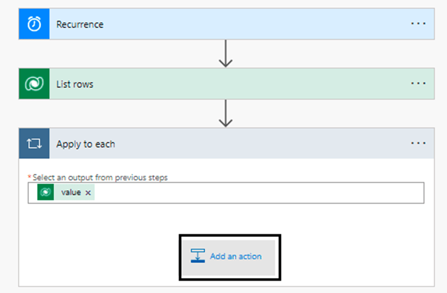
Task: Focus the Select an output input field
Action: click(255, 193)
